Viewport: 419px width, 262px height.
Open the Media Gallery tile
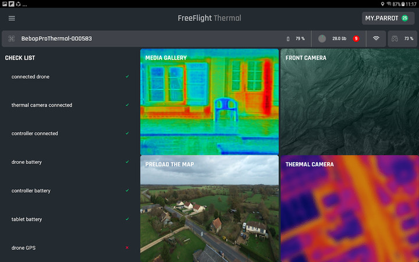210,101
